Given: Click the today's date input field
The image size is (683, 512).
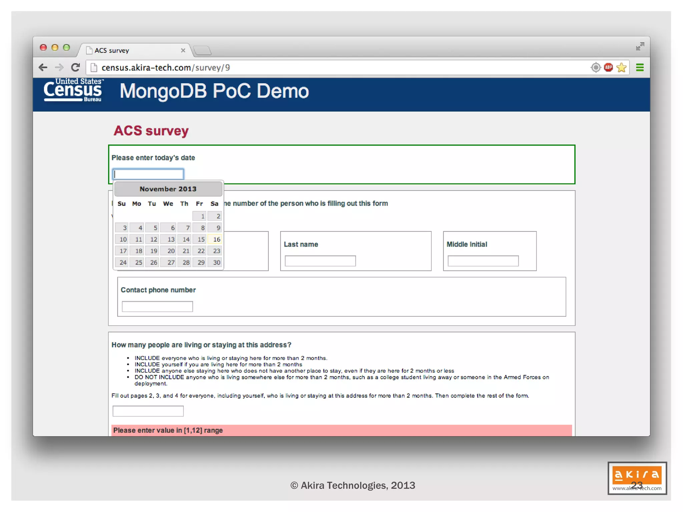Looking at the screenshot, I should 148,174.
